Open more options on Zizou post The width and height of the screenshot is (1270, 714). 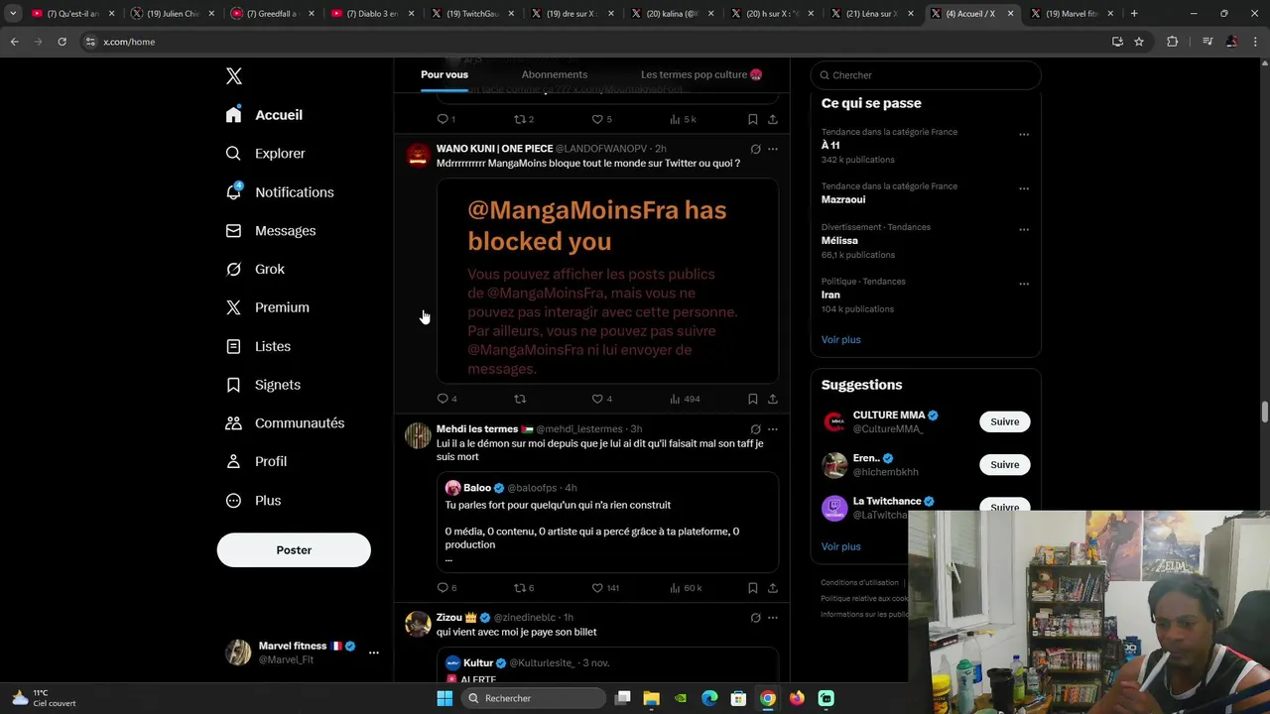tap(773, 618)
